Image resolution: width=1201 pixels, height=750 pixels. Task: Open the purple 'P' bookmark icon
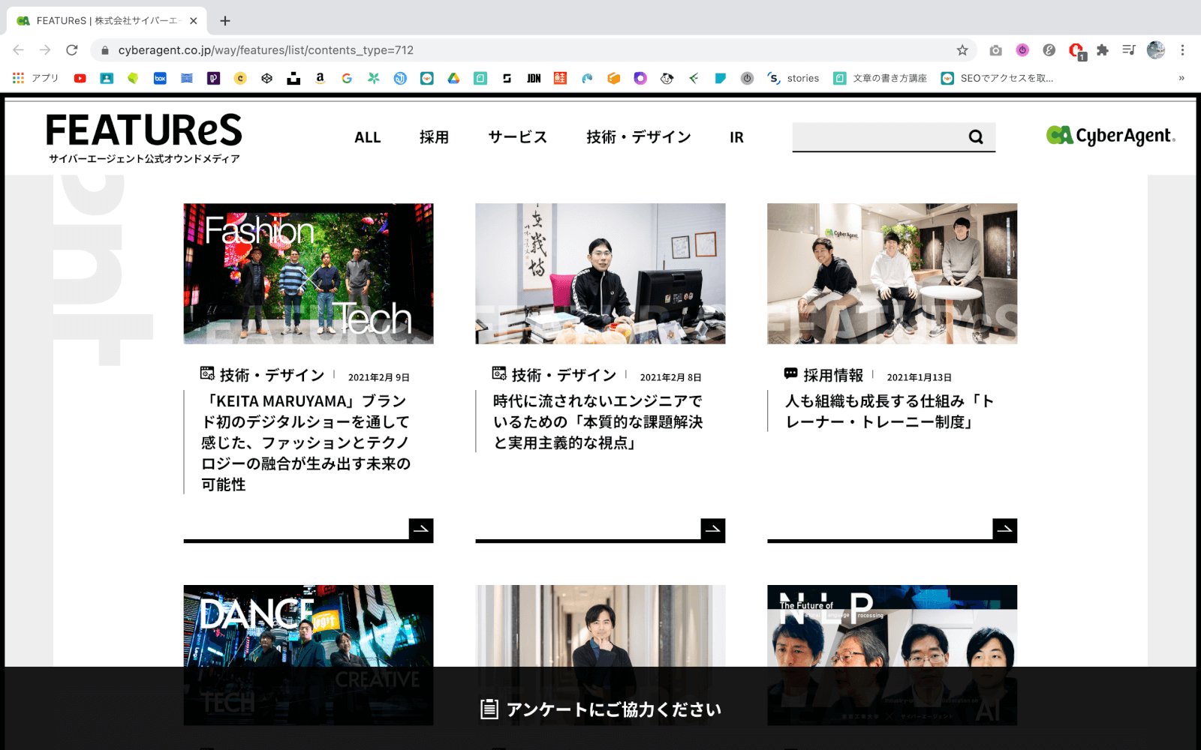pos(213,78)
